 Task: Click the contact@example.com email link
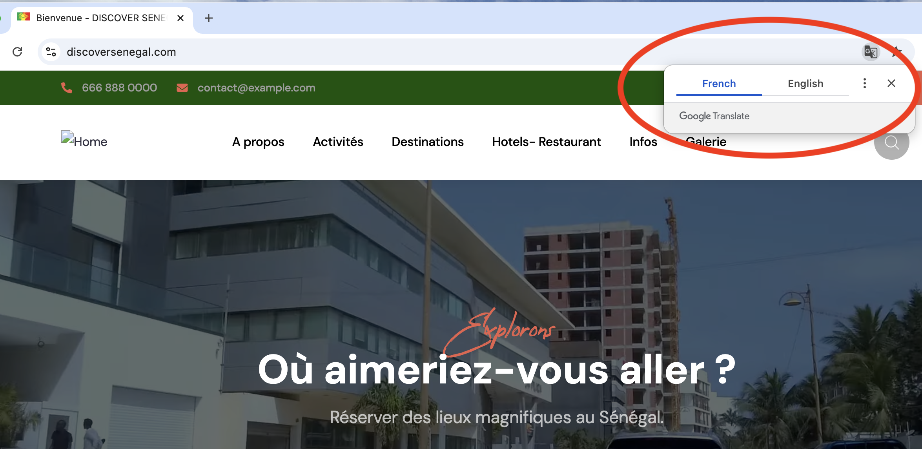(x=256, y=88)
